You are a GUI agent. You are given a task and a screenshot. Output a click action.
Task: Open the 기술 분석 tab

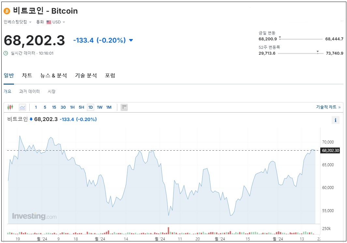[86, 75]
